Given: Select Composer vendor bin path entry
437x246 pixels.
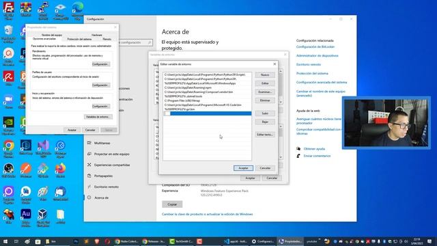Looking at the screenshot, I should [207, 92].
